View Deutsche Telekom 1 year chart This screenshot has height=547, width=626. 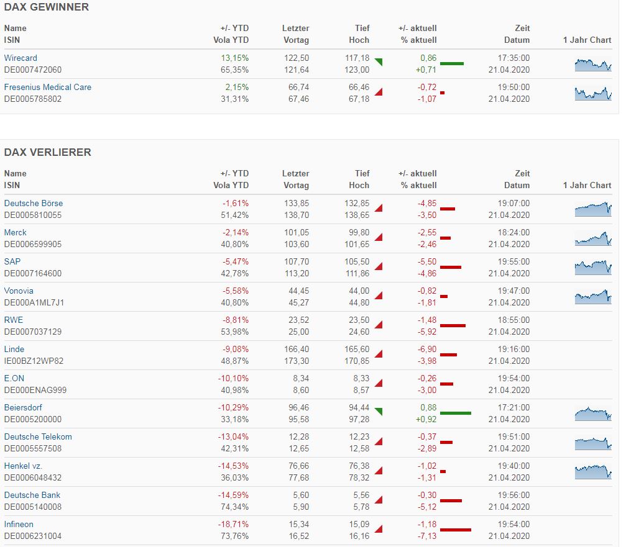[593, 443]
